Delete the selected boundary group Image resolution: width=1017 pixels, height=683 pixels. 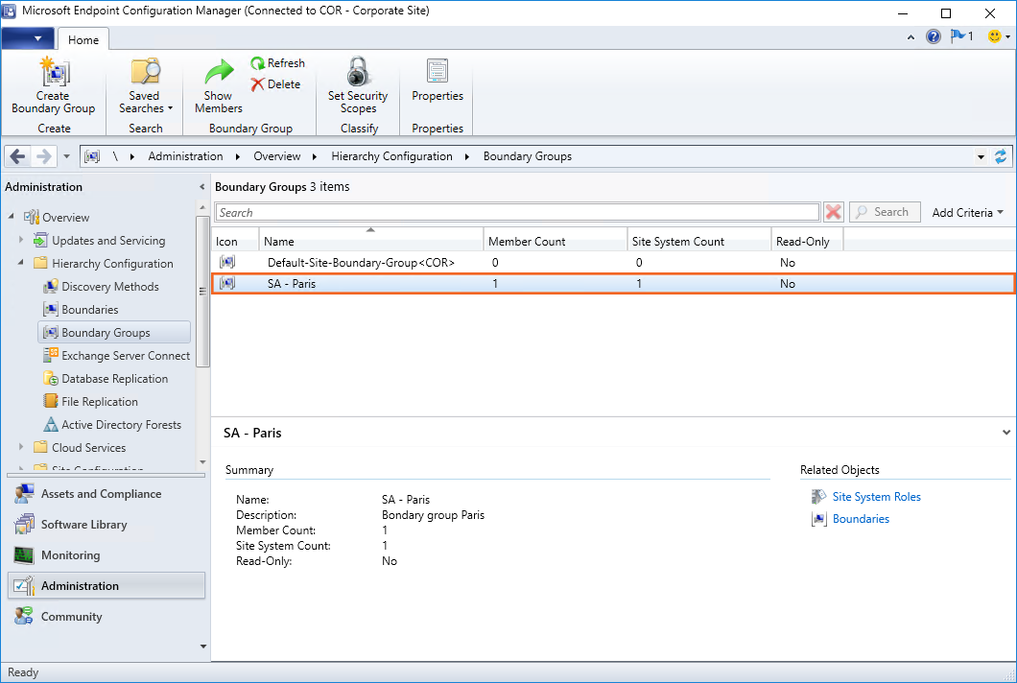pos(275,84)
